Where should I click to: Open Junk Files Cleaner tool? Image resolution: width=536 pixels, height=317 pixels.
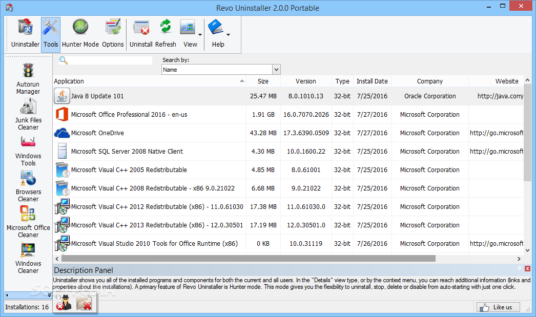pos(28,115)
